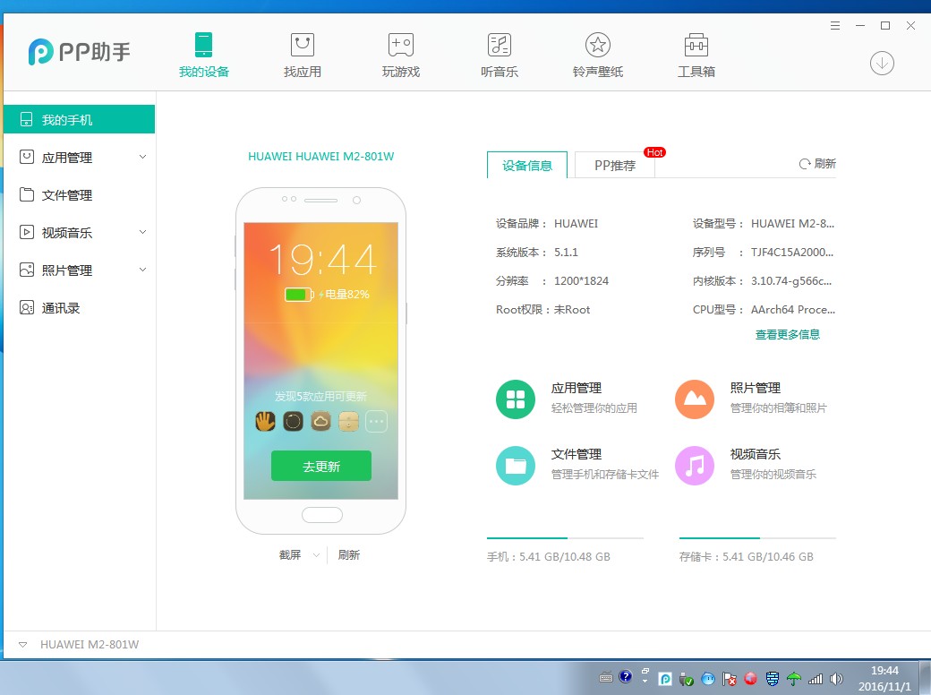931x695 pixels.
Task: Click the 手机 storage usage bar
Action: pos(565,538)
